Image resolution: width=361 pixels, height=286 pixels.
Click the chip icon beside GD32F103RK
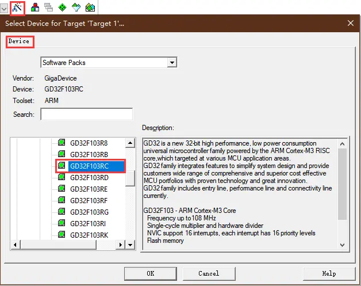pos(62,235)
